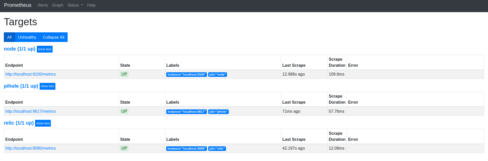Click the job="pihole" label badge
Screen dimensions: 488x161
(218, 112)
